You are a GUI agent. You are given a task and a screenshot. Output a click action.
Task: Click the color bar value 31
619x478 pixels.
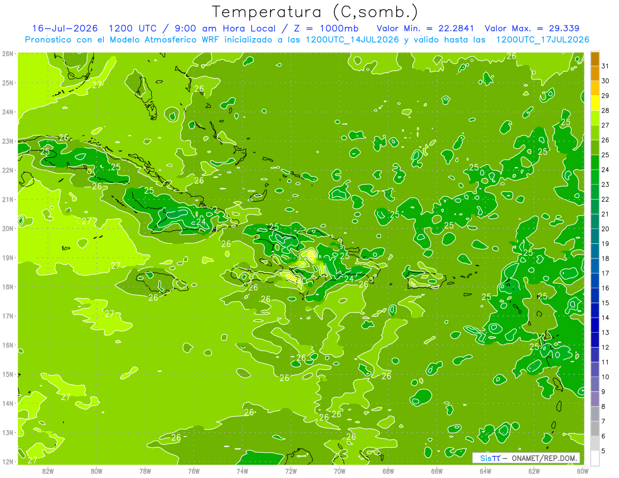click(x=606, y=66)
